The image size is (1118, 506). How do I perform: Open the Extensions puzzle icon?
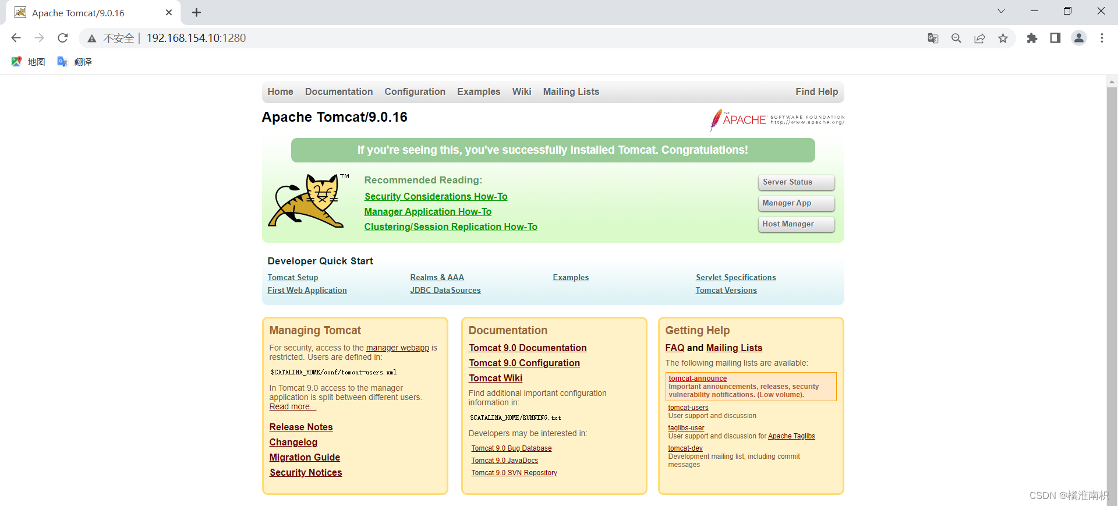click(x=1032, y=38)
